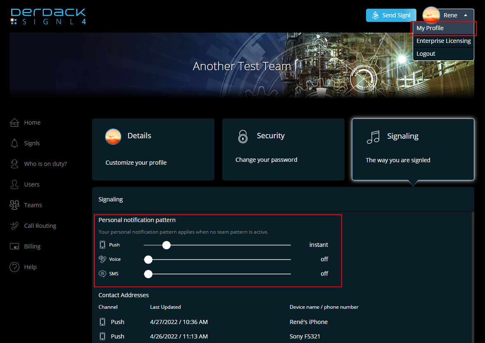This screenshot has width=485, height=343.
Task: Click the Signaling panel vertical scrollbar
Action: tap(472, 277)
